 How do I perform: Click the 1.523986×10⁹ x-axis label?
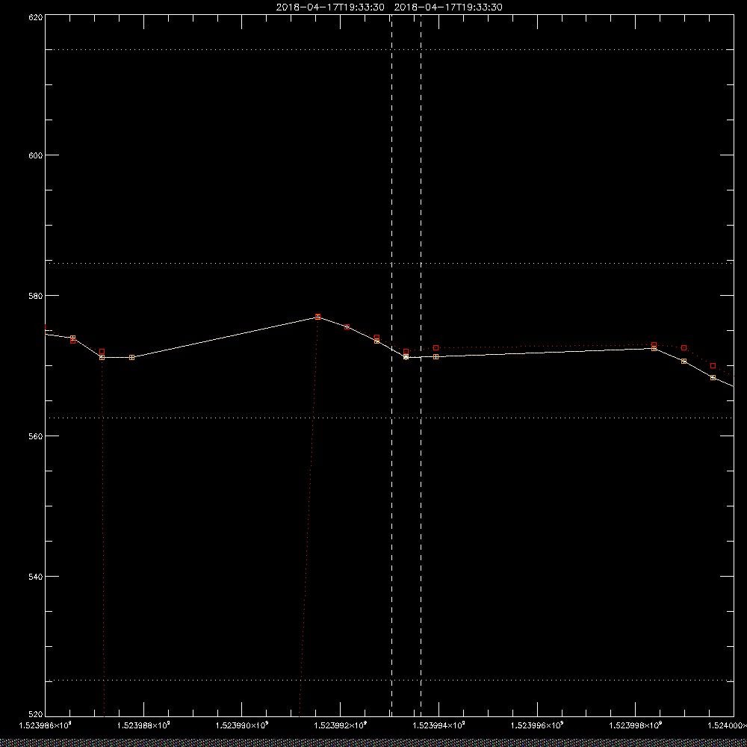pyautogui.click(x=45, y=725)
